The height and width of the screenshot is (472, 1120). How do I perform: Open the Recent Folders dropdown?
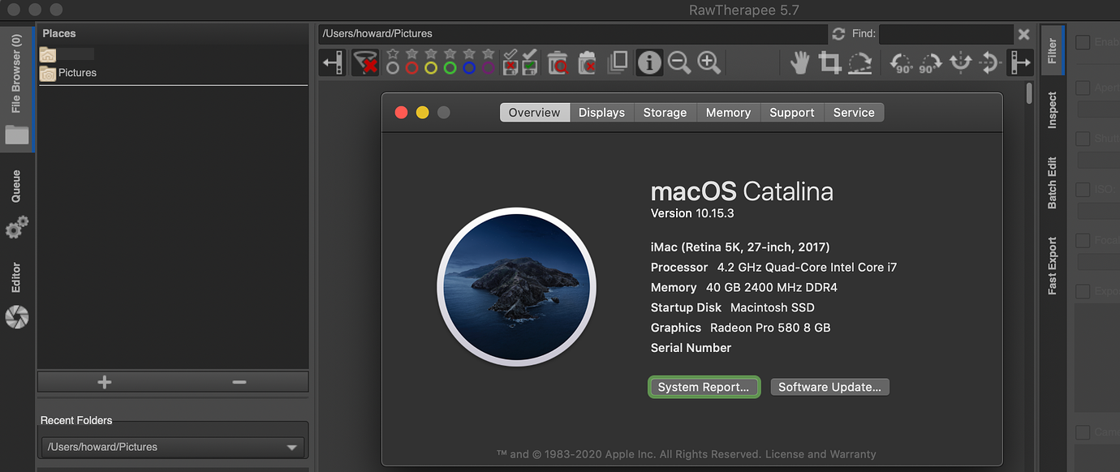coord(172,447)
